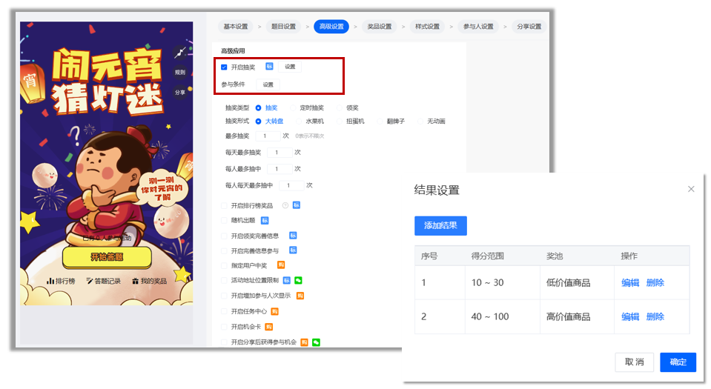The image size is (711, 389).
Task: Click the 标 badge beside 开启领奖完善信息
Action: (293, 236)
